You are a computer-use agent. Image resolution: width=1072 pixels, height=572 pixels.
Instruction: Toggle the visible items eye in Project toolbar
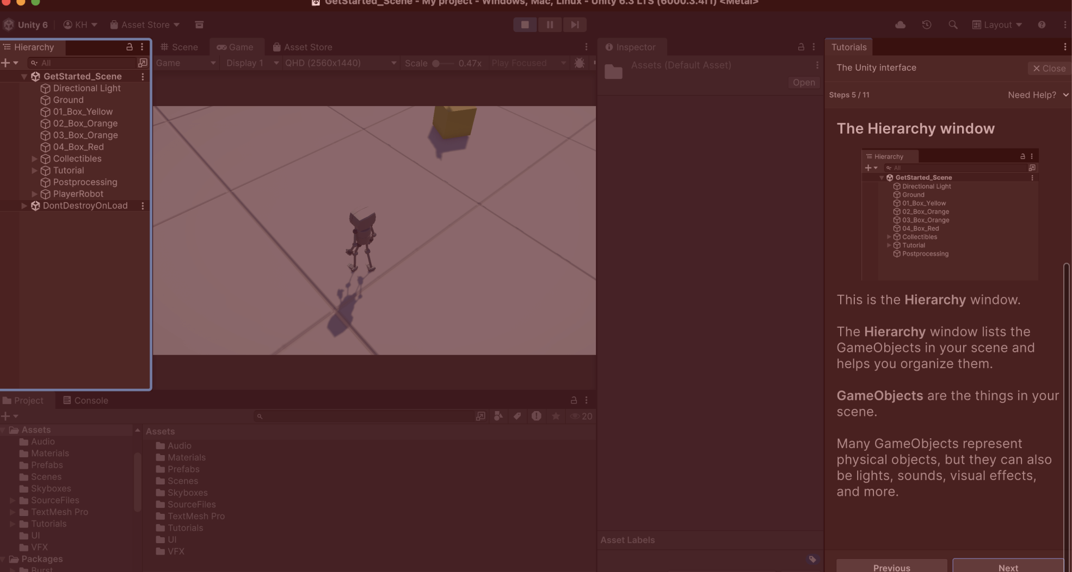click(575, 416)
